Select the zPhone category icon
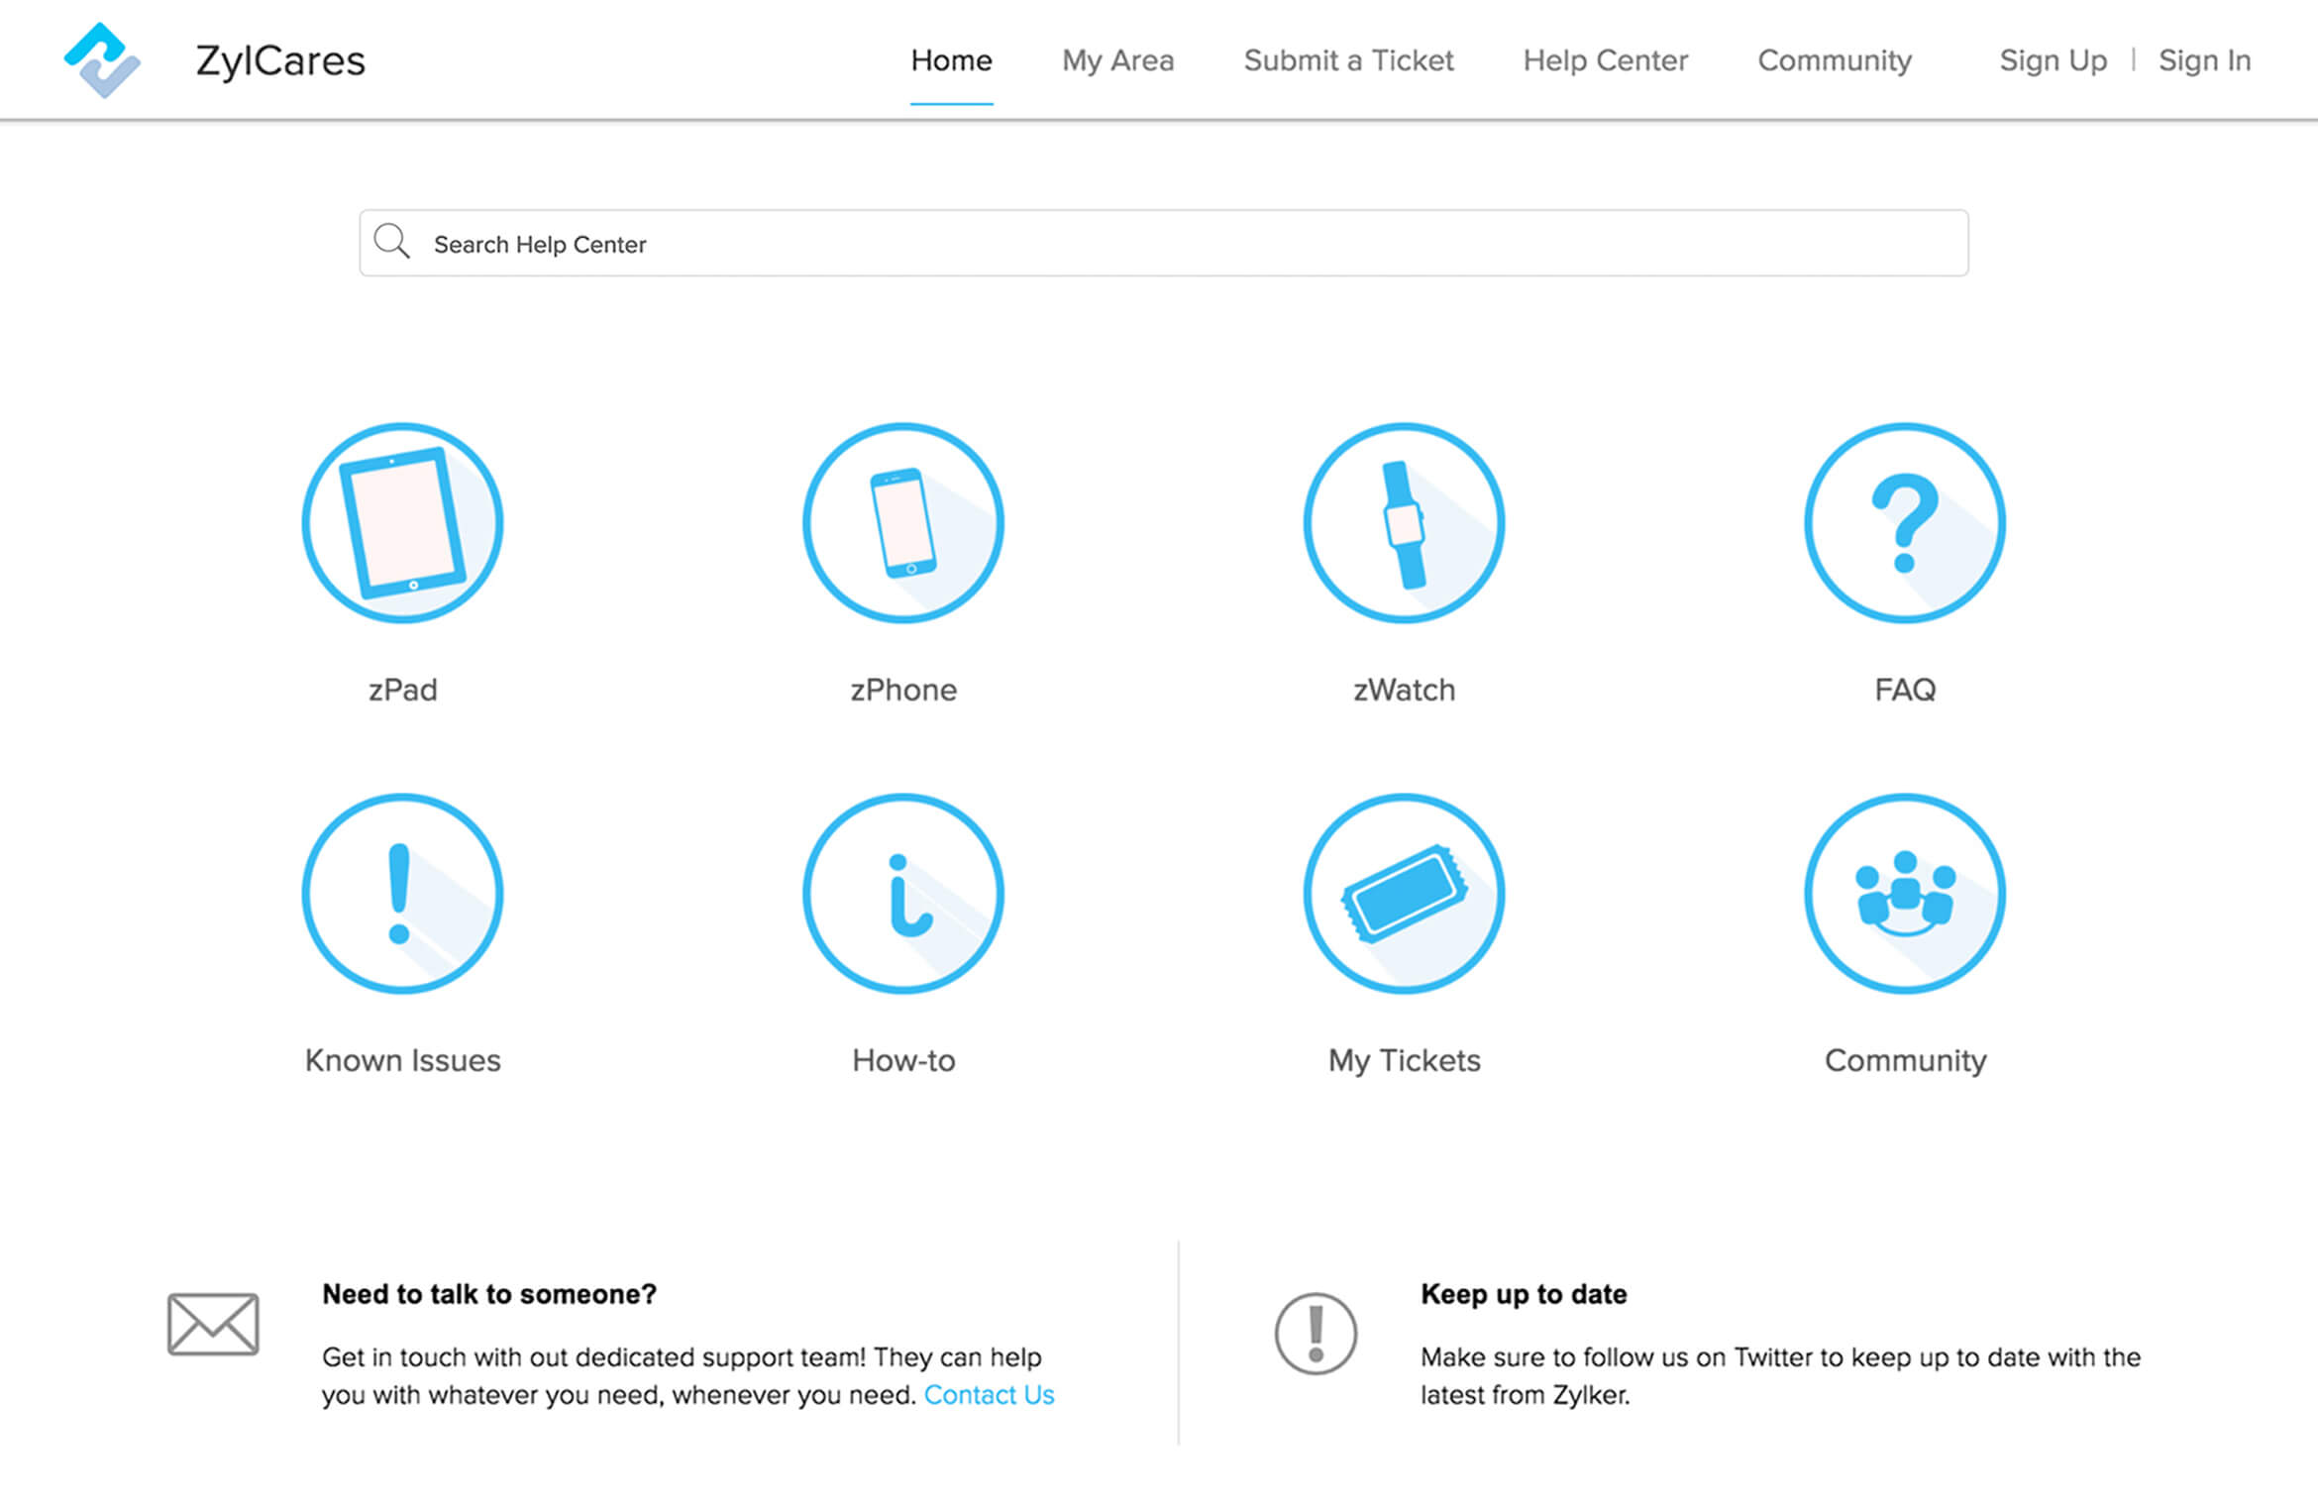The width and height of the screenshot is (2318, 1512). pyautogui.click(x=902, y=523)
